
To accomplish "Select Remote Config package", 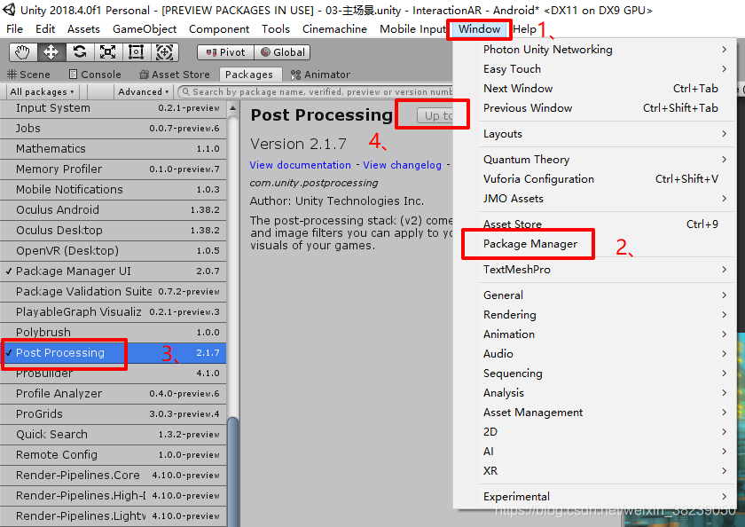I will click(x=114, y=455).
